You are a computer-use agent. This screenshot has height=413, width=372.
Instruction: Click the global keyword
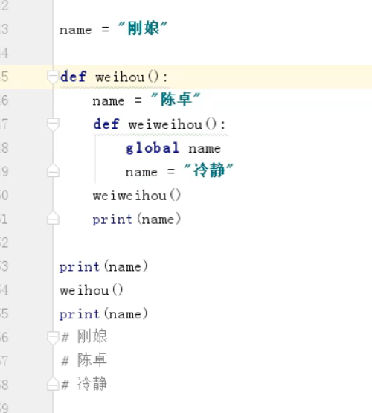coord(153,148)
